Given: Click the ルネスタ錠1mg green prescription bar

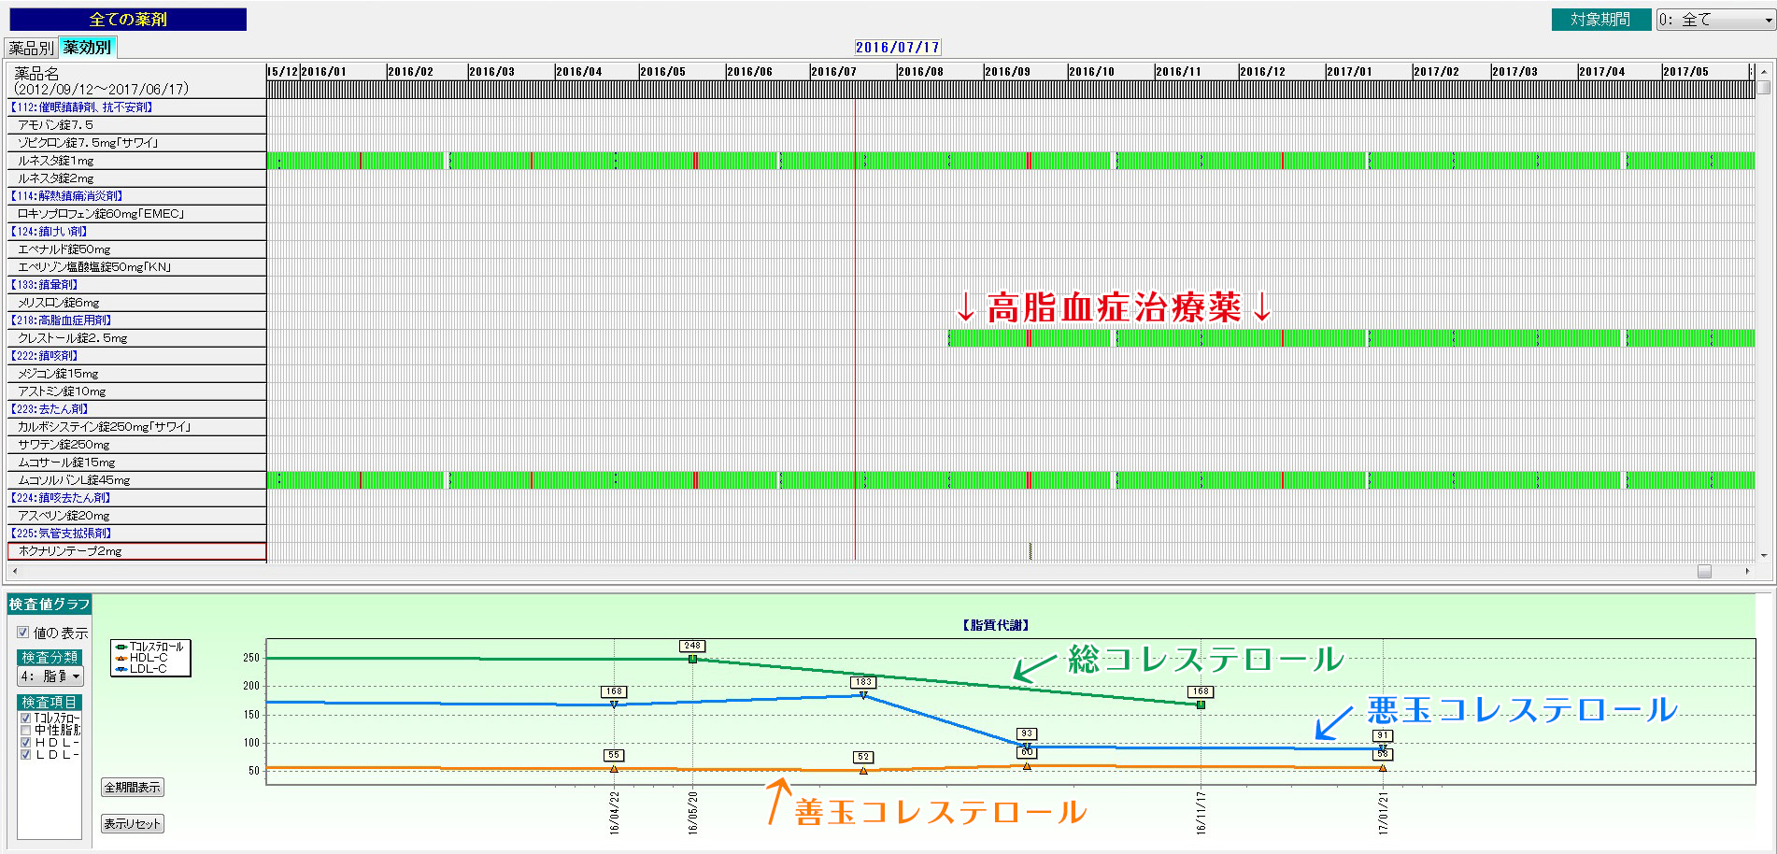Looking at the screenshot, I should 1011,161.
